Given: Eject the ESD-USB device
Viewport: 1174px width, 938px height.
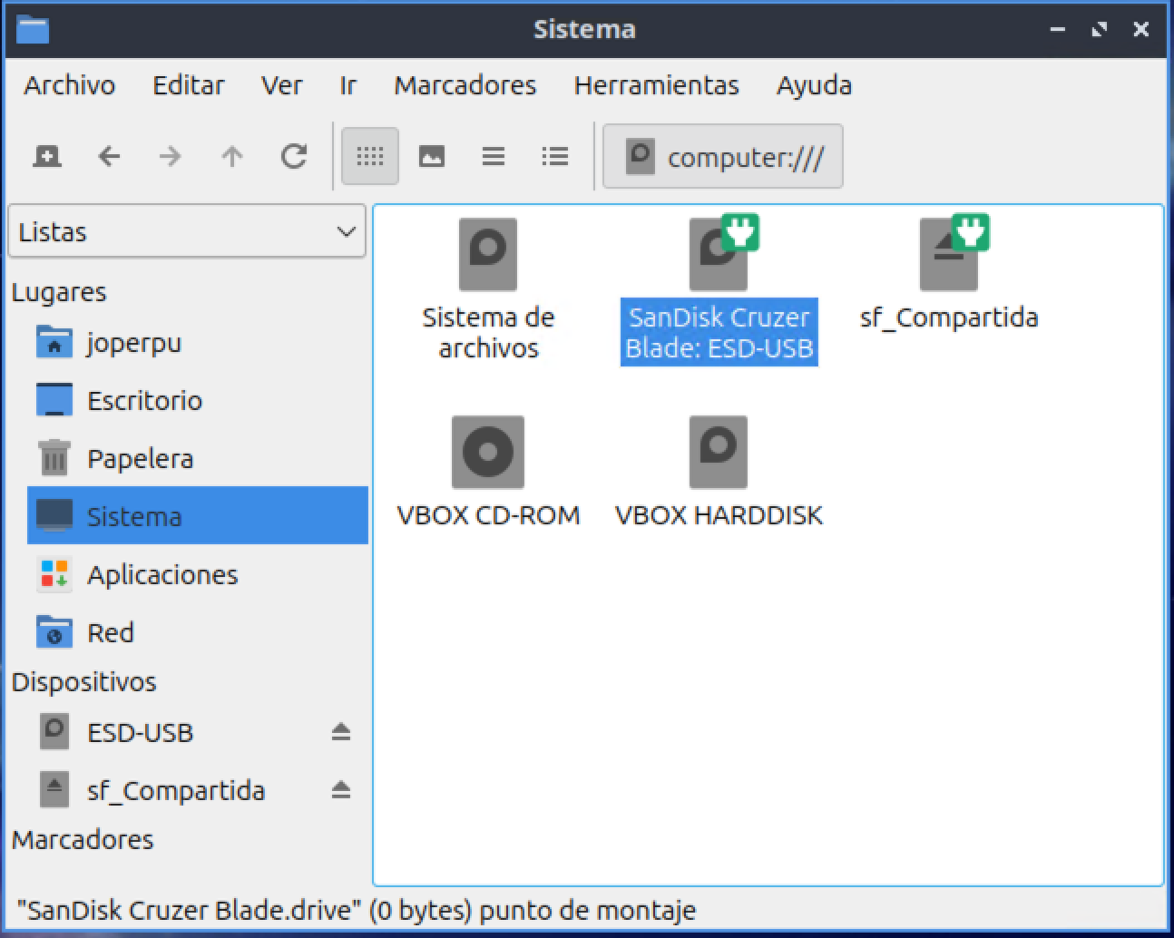Looking at the screenshot, I should 341,732.
